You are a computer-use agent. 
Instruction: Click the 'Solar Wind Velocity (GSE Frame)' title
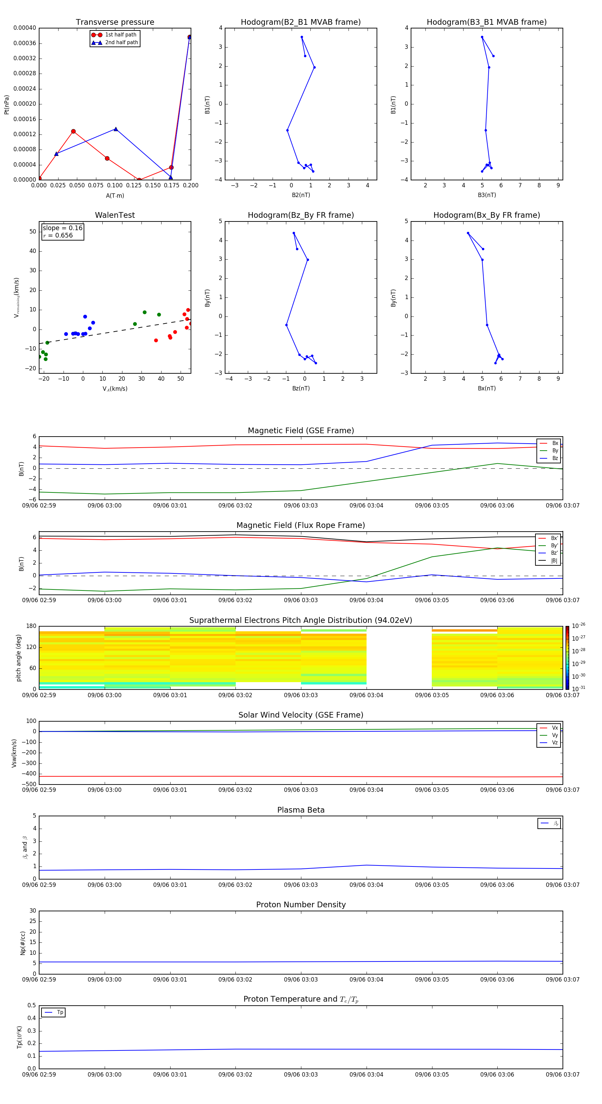click(301, 715)
